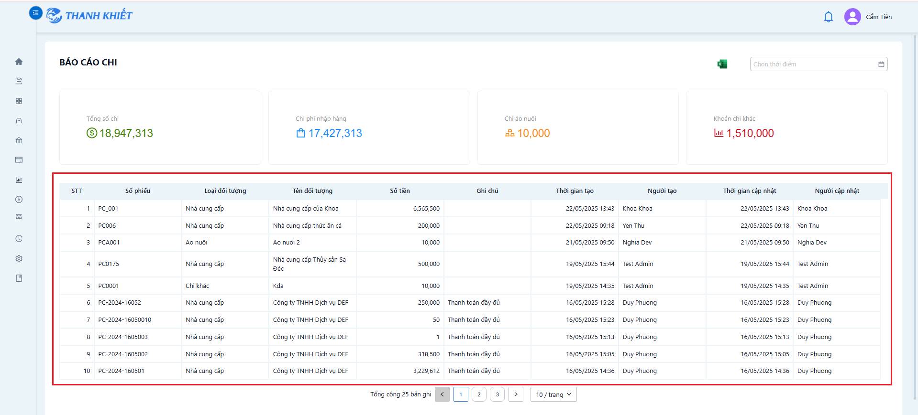Go to page 3 of results
The height and width of the screenshot is (415, 918).
[x=498, y=394]
